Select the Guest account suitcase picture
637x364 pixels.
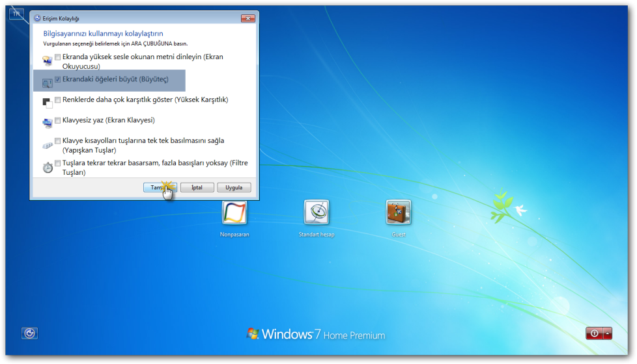(399, 213)
